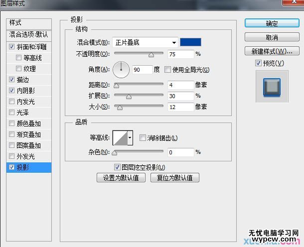Confirm with the 确定 button
The height and width of the screenshot is (247, 304).
[272, 23]
